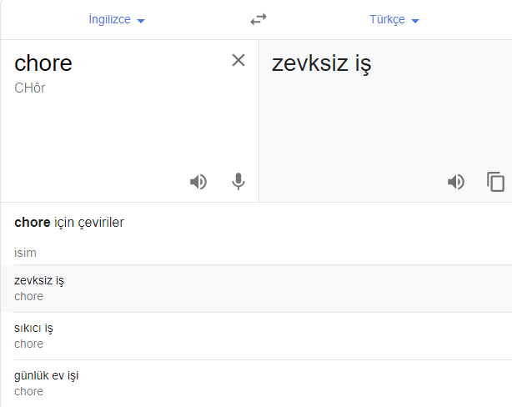
Task: Select "zevksiz iş" in the translations list
Action: (x=39, y=280)
